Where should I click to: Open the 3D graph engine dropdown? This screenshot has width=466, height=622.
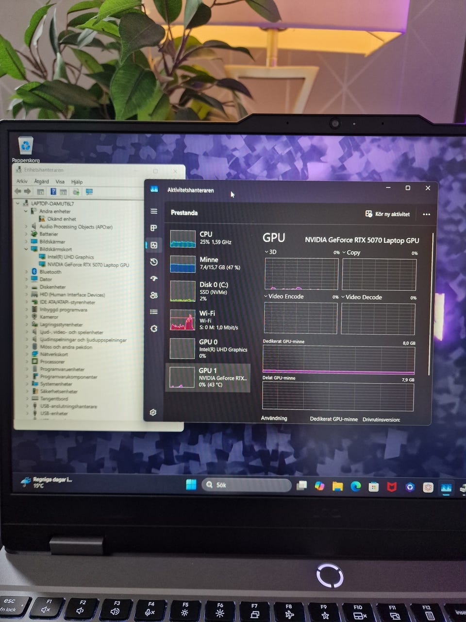[x=271, y=252]
